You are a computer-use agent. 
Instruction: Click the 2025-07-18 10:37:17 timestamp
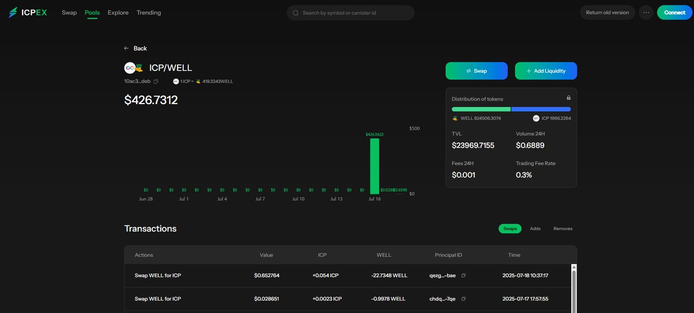click(x=525, y=275)
